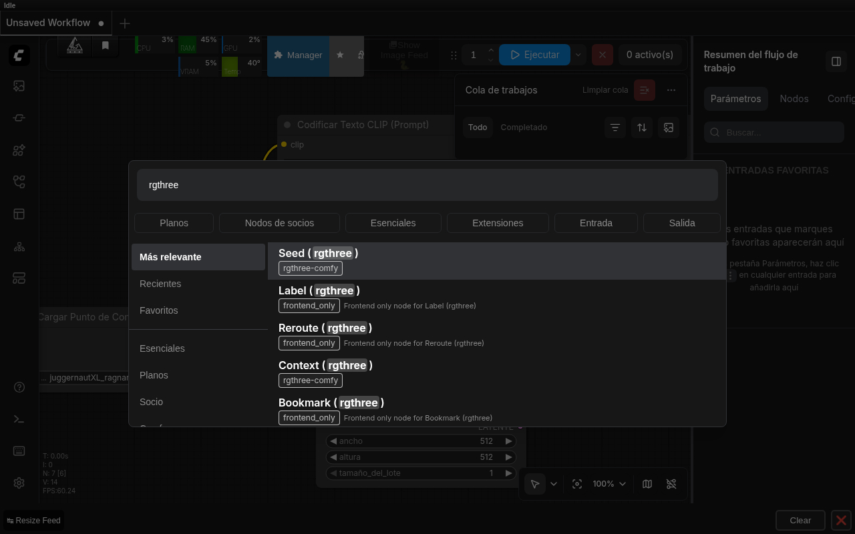Toggle the Entrada filter chip
855x534 pixels.
596,223
